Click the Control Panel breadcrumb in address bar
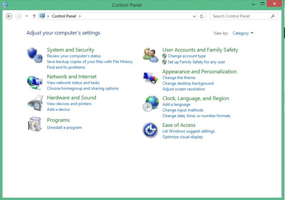 click(x=64, y=16)
